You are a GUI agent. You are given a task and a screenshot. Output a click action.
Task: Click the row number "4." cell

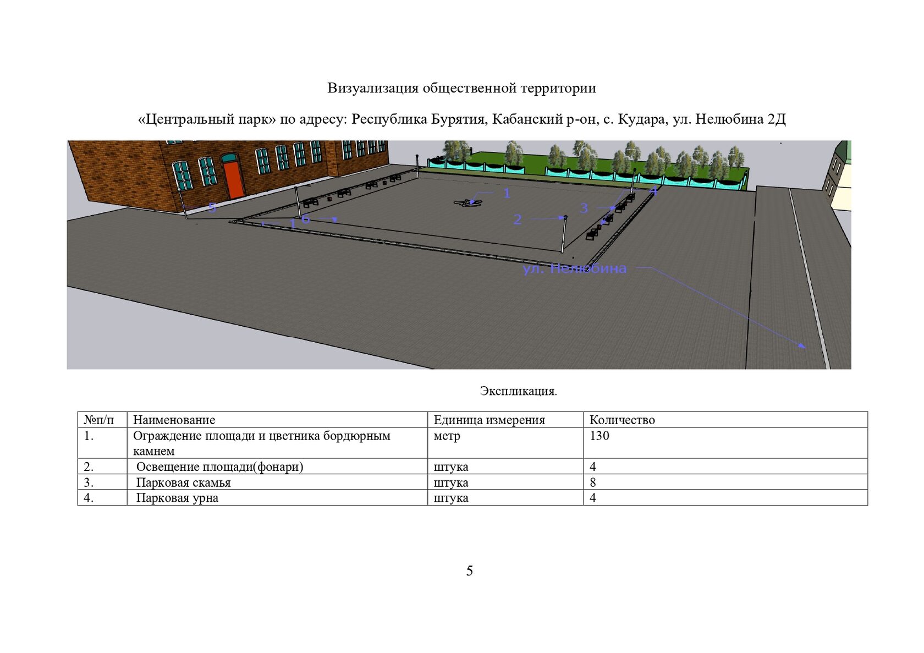102,497
